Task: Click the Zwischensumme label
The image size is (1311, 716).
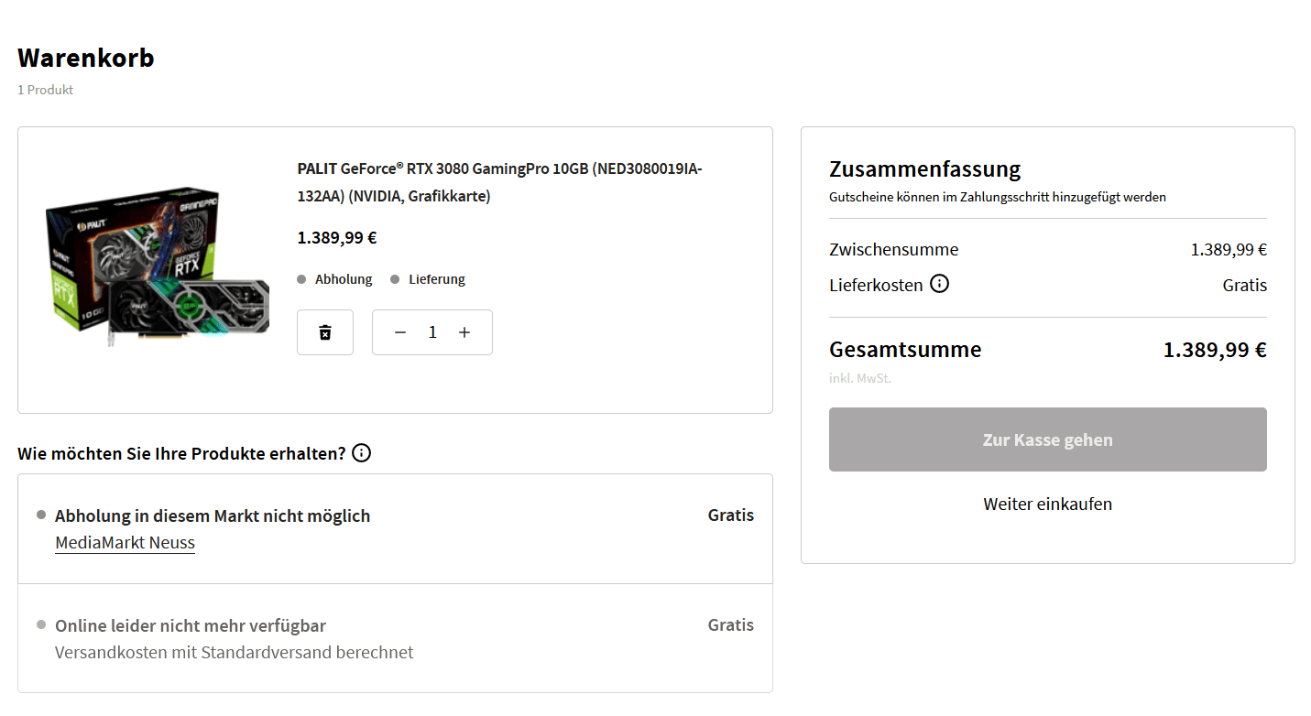Action: click(x=894, y=249)
